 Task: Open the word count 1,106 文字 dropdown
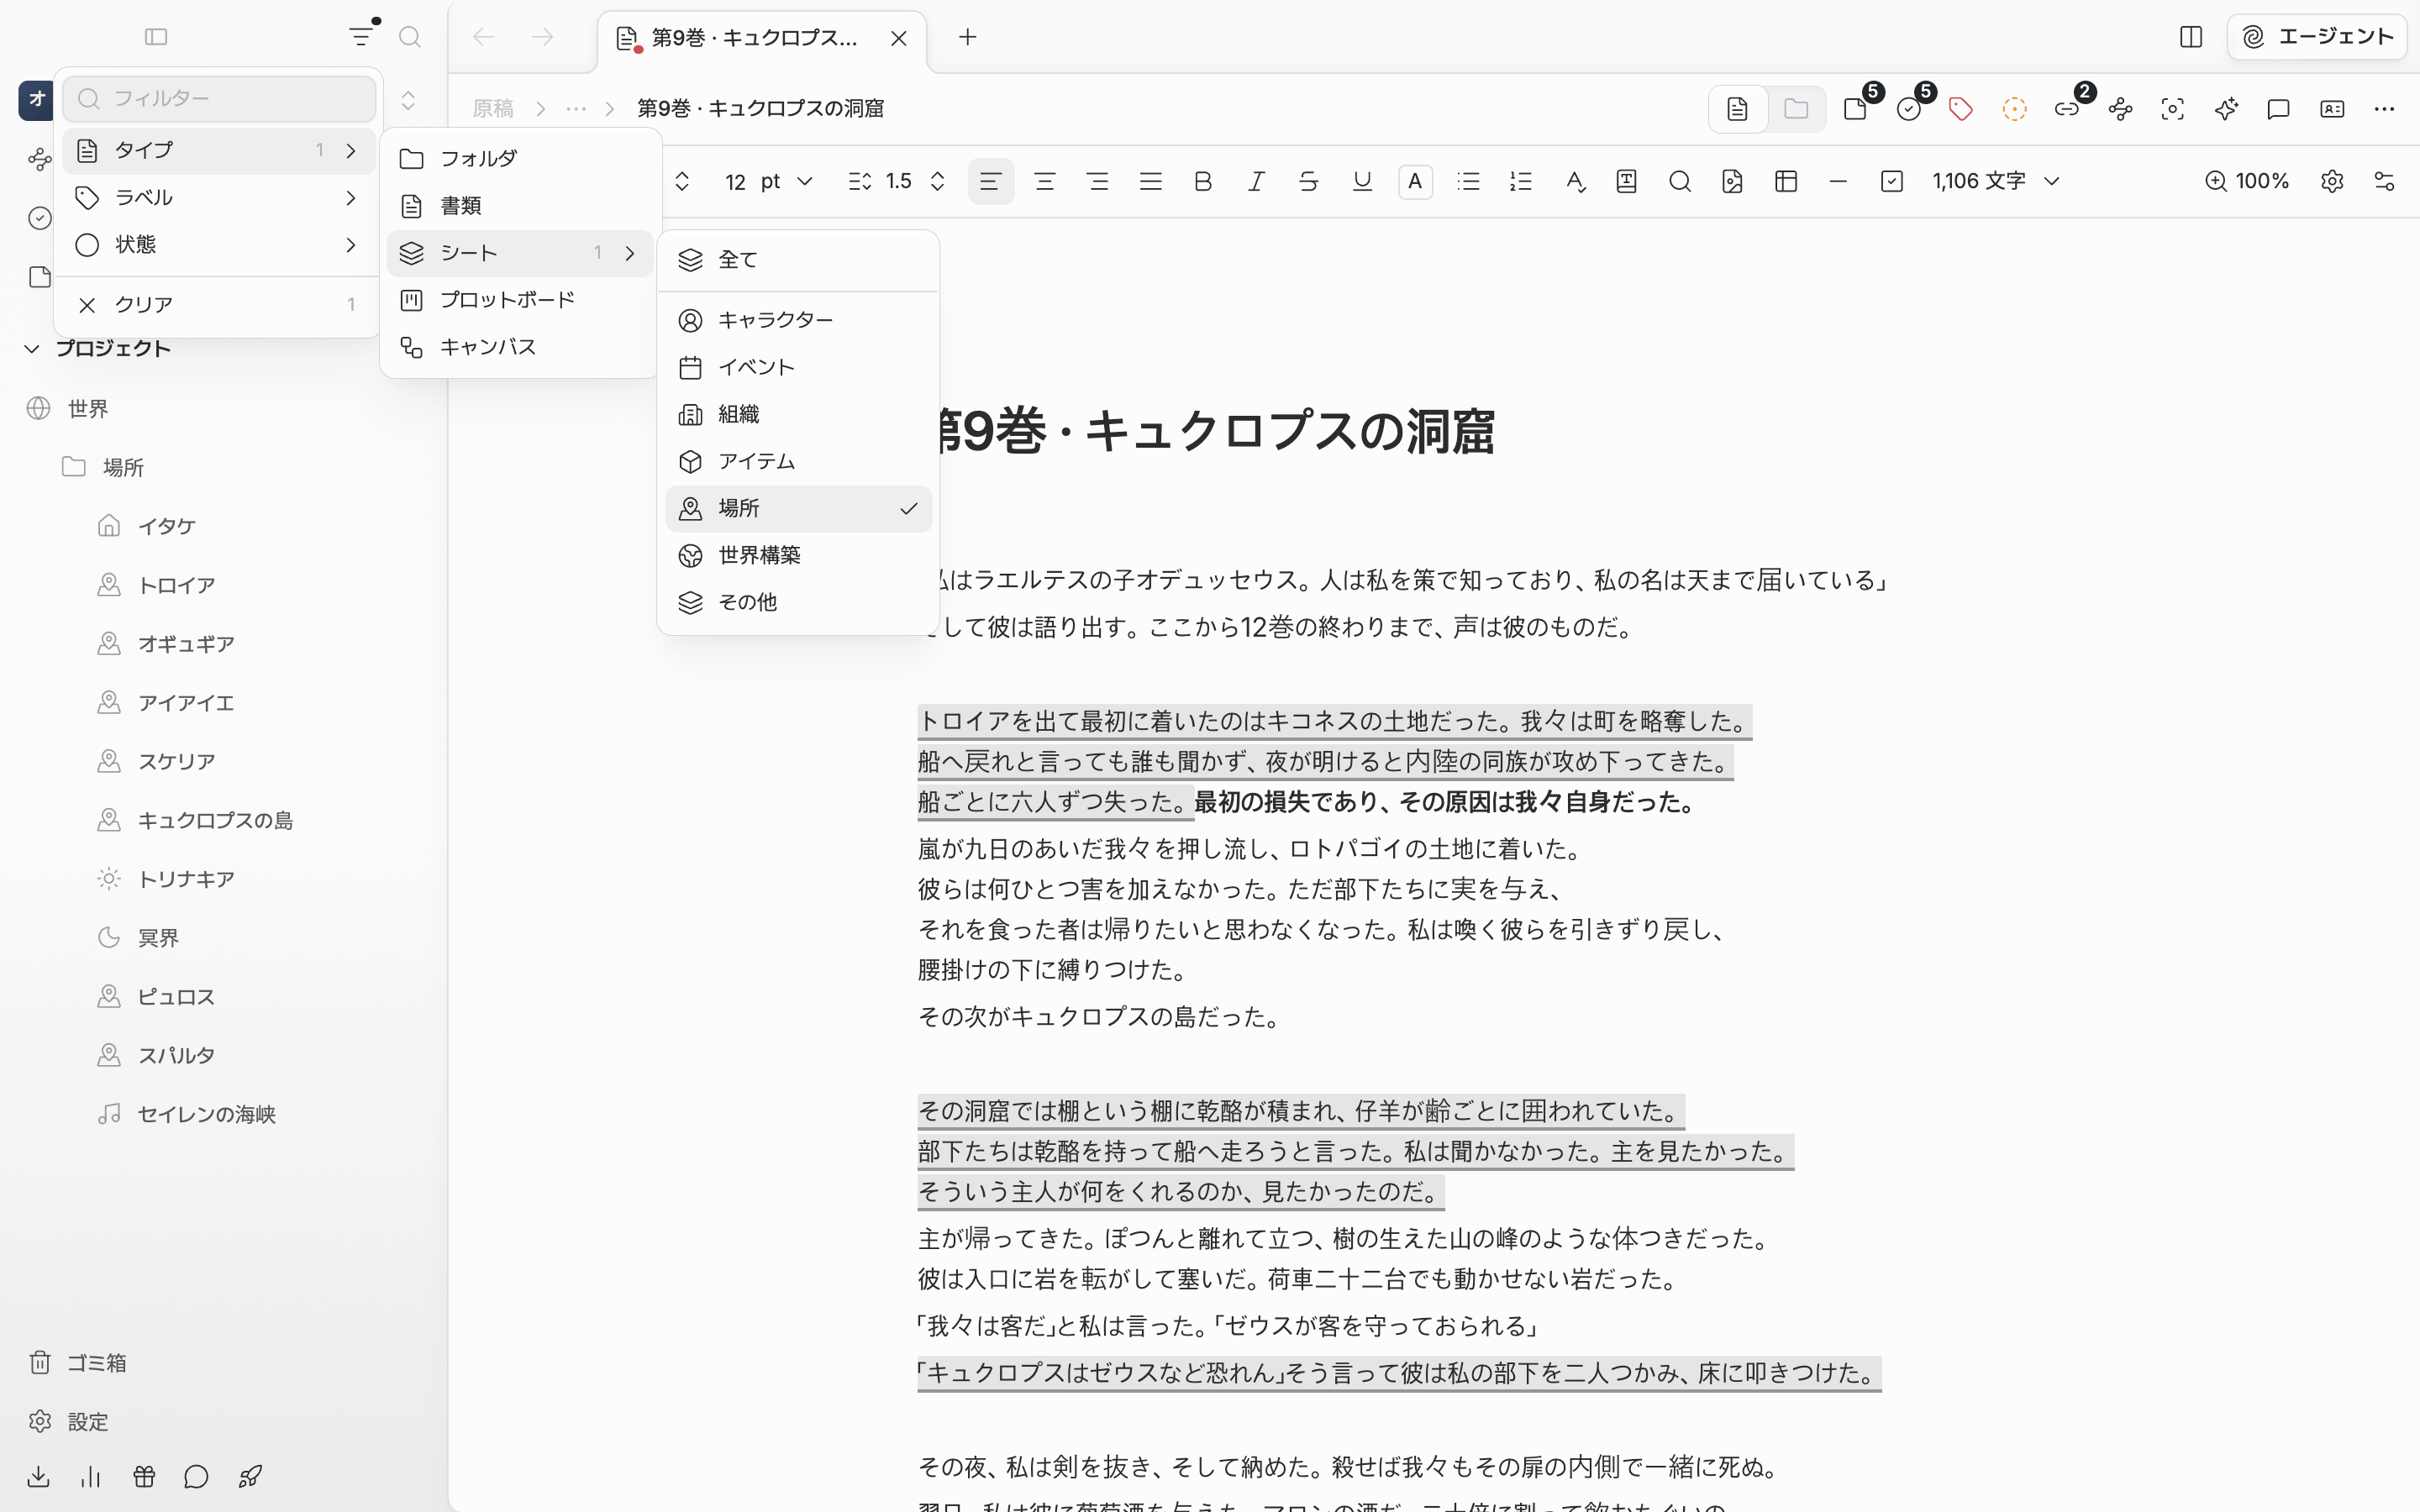pyautogui.click(x=1996, y=181)
